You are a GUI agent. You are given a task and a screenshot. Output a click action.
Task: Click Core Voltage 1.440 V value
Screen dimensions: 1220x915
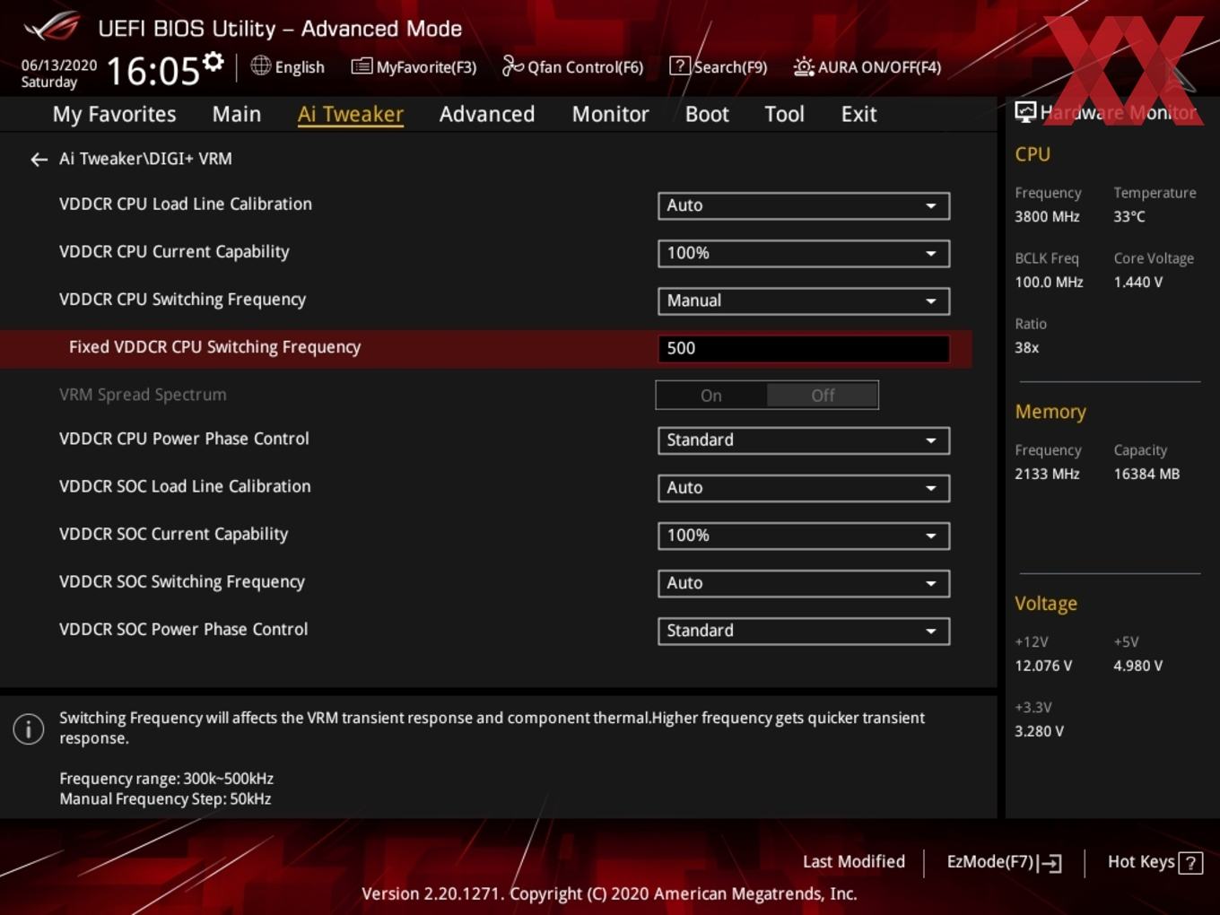1138,282
